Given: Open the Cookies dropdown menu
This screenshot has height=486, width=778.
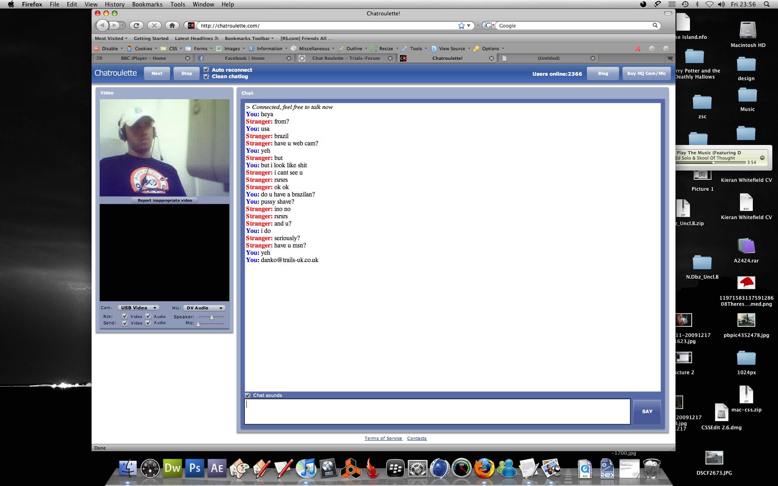Looking at the screenshot, I should coord(142,49).
